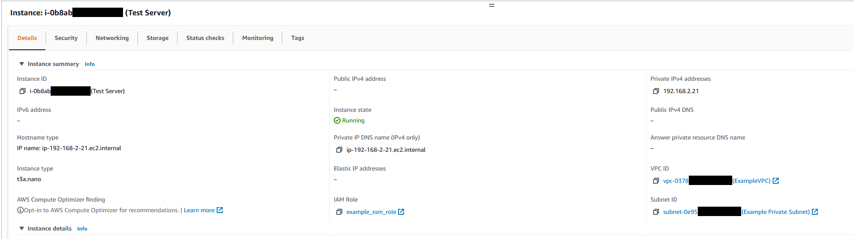Switch to the Security tab
This screenshot has height=239, width=854.
(66, 38)
